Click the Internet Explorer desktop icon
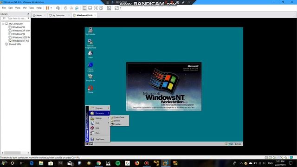This screenshot has height=167, width=297. (x=90, y=67)
